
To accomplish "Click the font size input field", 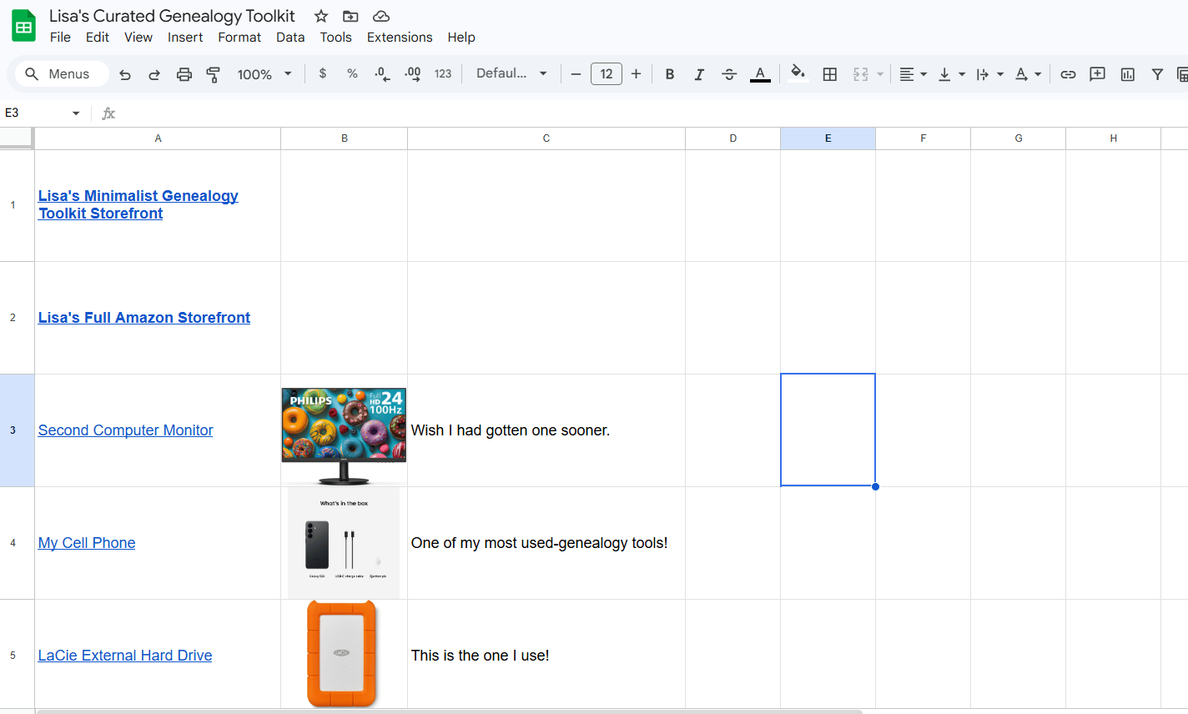I will 607,74.
